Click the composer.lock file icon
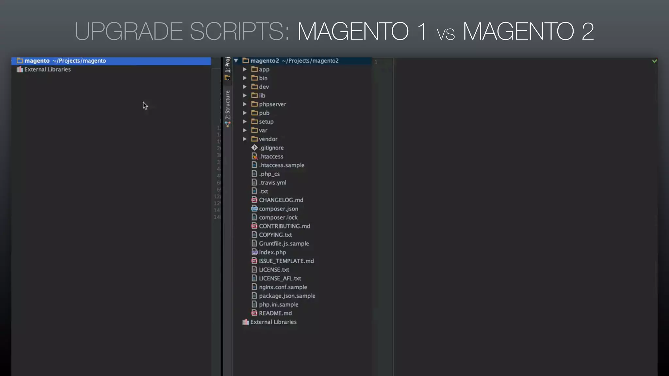 (254, 217)
